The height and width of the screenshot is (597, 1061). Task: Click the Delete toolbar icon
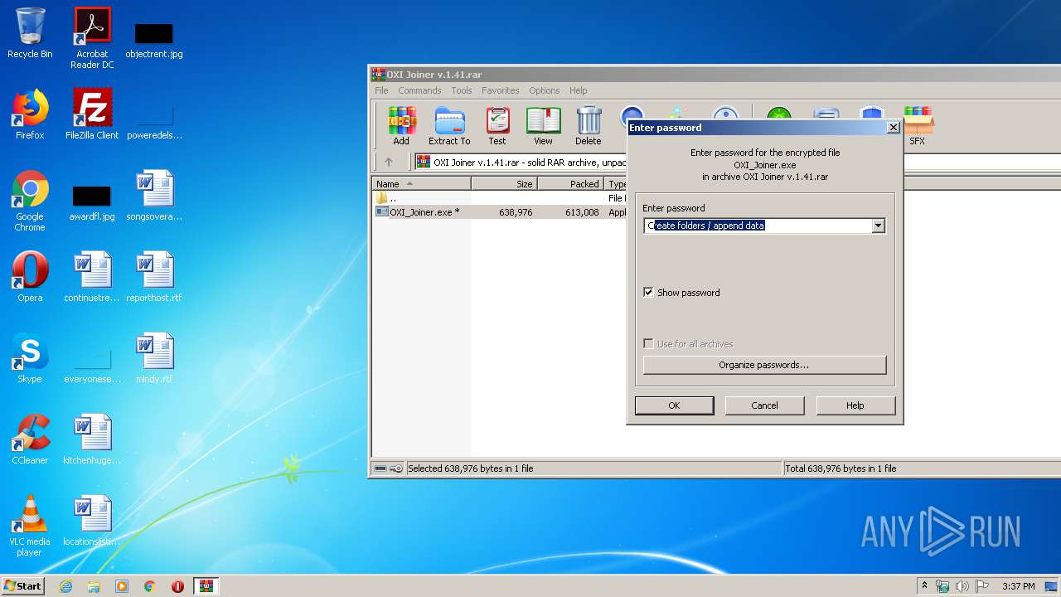click(589, 126)
